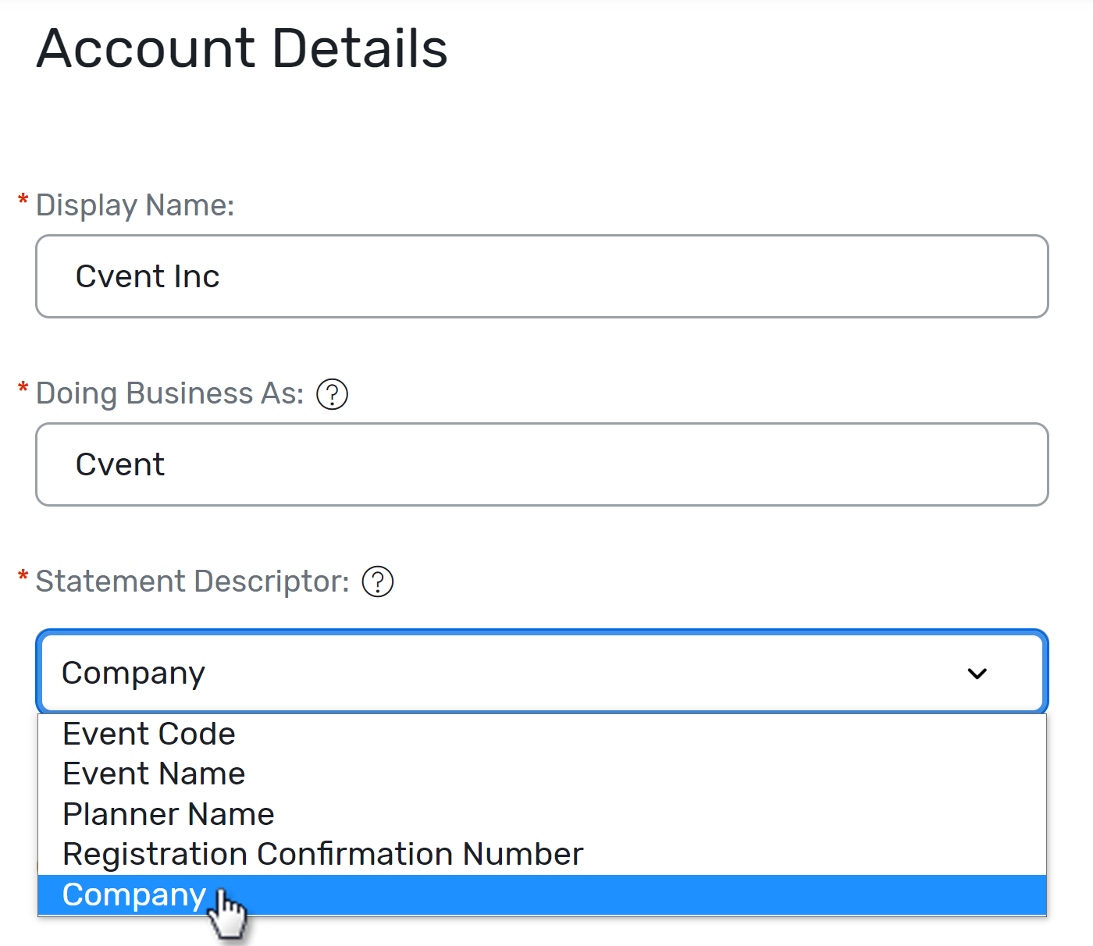Image resolution: width=1093 pixels, height=946 pixels.
Task: Select Event Code as the statement descriptor
Action: (x=148, y=733)
